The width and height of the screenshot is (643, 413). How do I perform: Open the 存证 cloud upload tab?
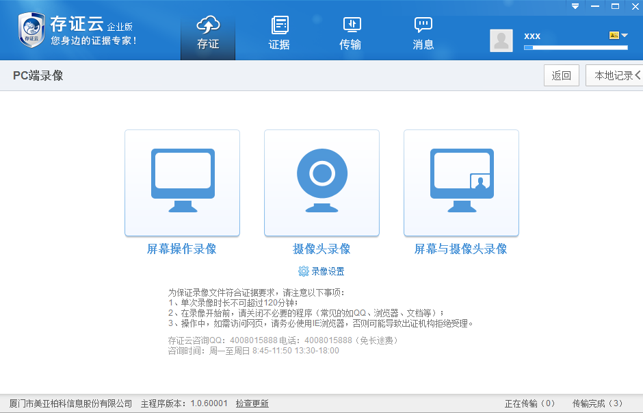pos(208,34)
